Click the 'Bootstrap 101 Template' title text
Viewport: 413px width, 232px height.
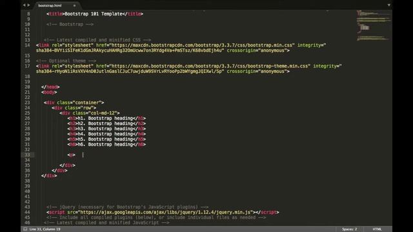(x=94, y=14)
